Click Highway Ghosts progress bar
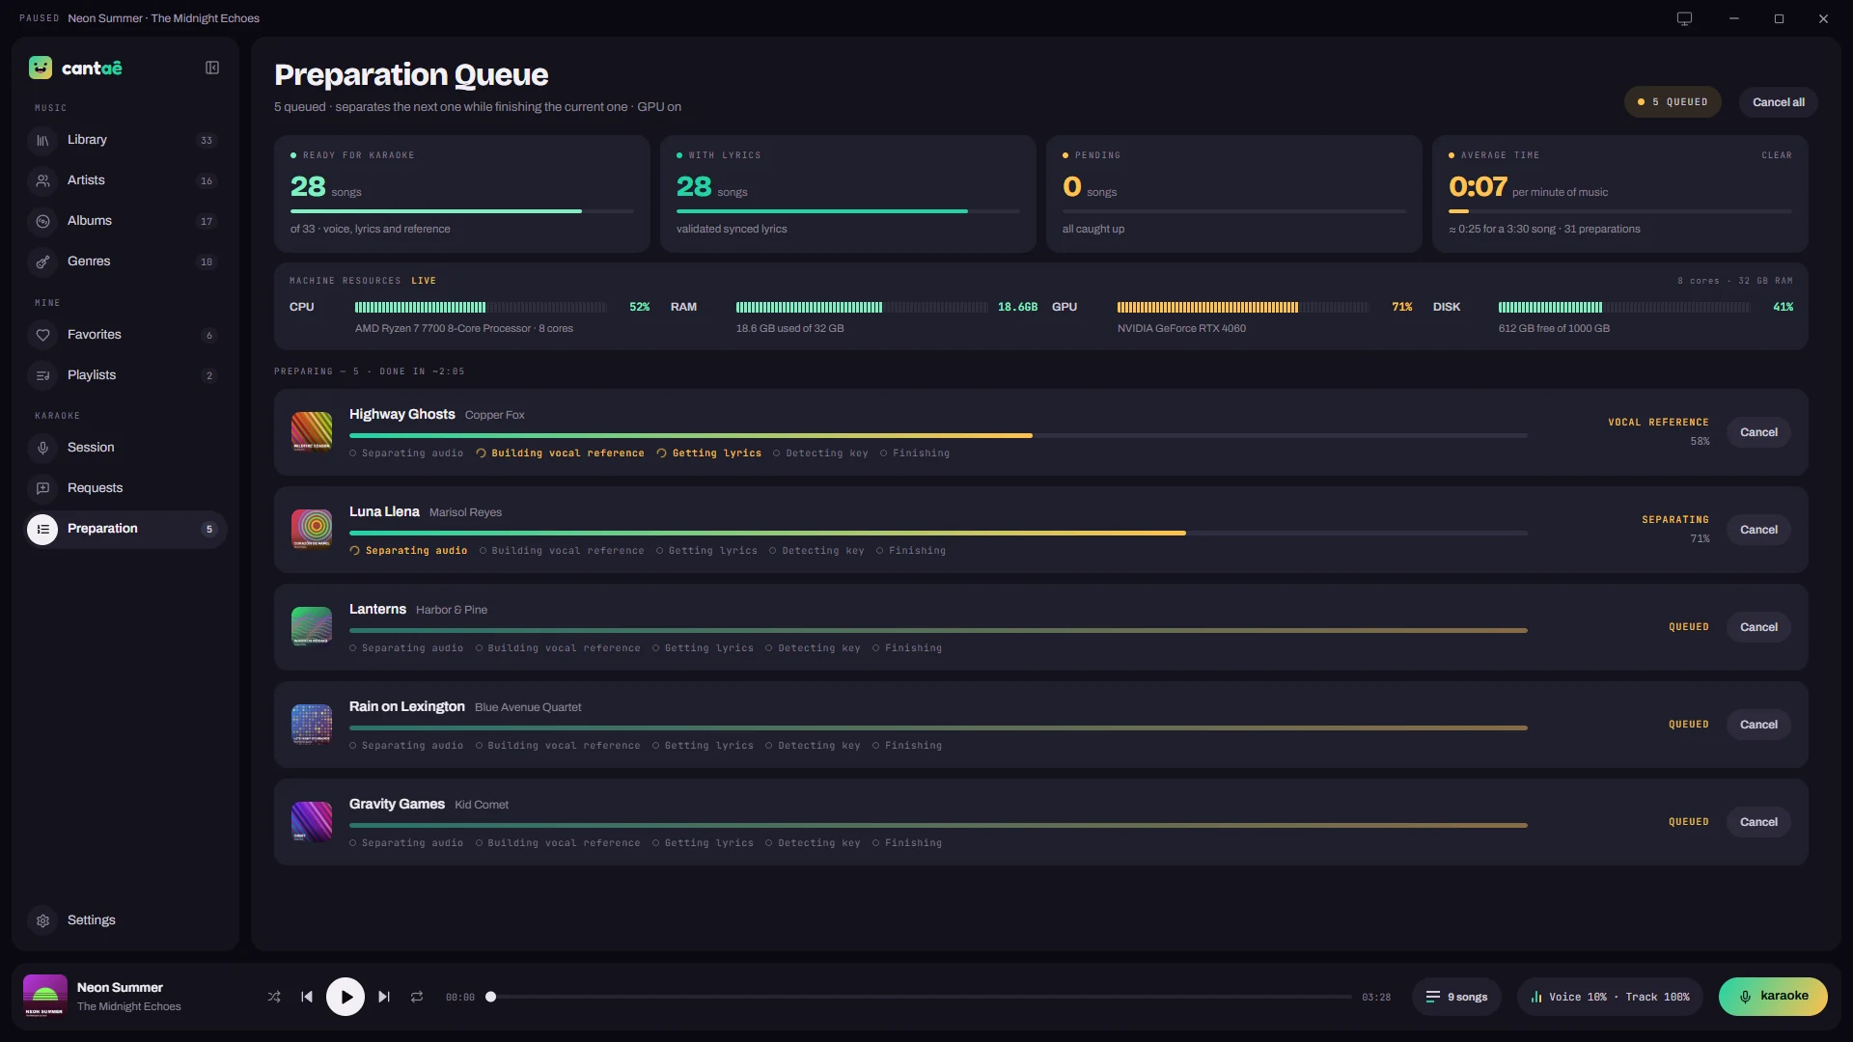Image resolution: width=1853 pixels, height=1042 pixels. click(938, 436)
